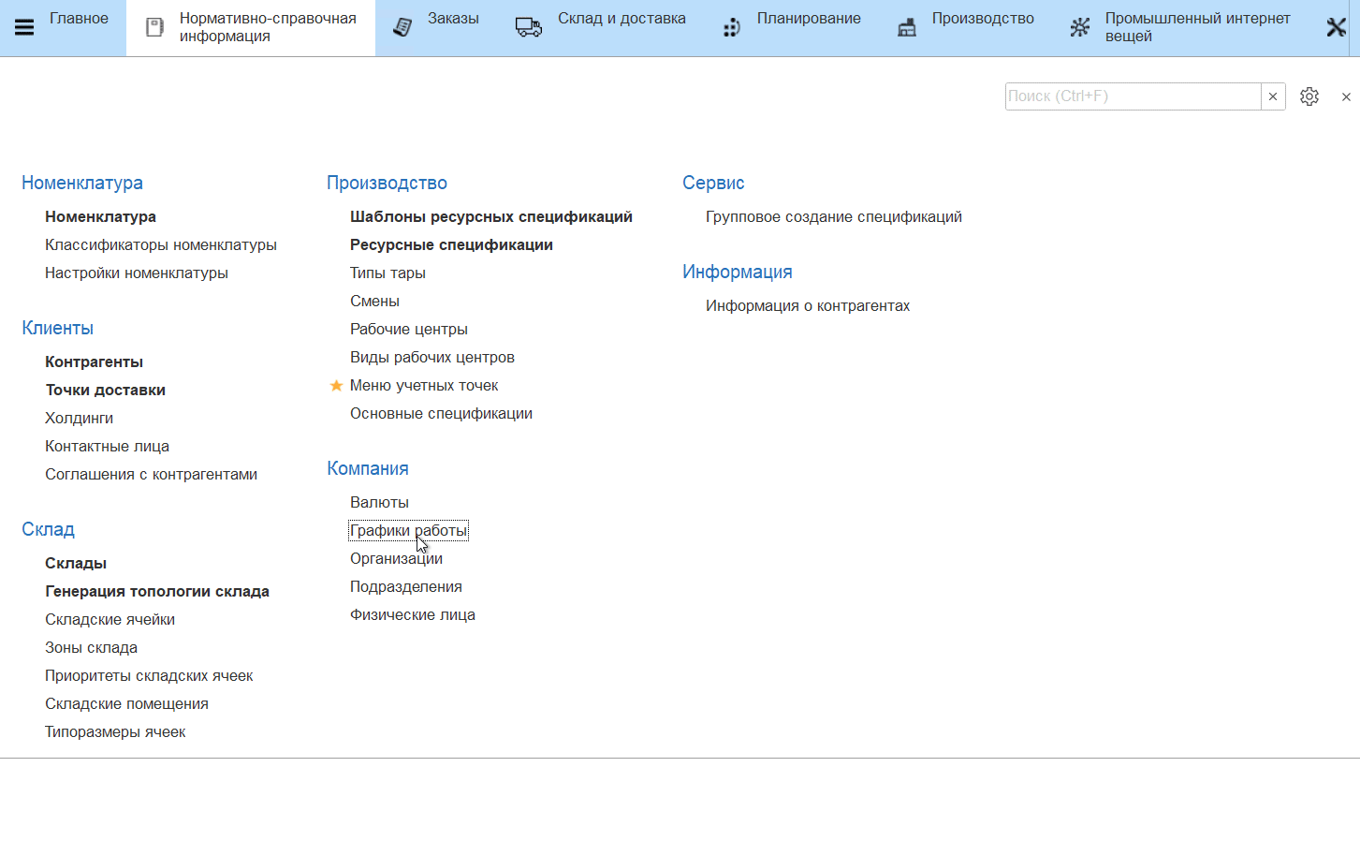The width and height of the screenshot is (1360, 841).
Task: Open the Планирование section icon
Action: pyautogui.click(x=732, y=27)
